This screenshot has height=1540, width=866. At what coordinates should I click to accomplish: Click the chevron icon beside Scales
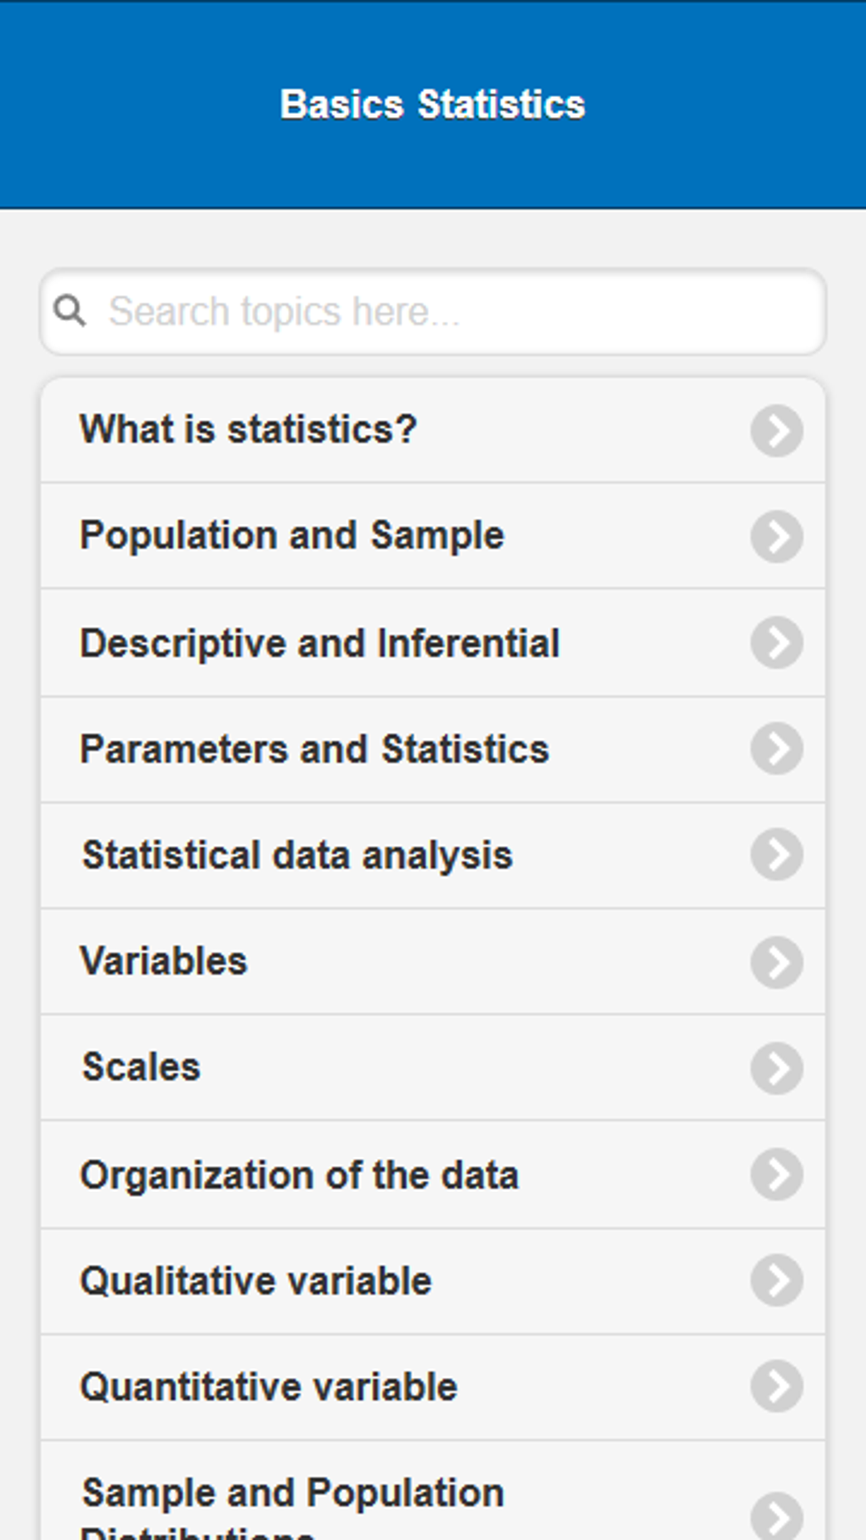click(x=777, y=1068)
